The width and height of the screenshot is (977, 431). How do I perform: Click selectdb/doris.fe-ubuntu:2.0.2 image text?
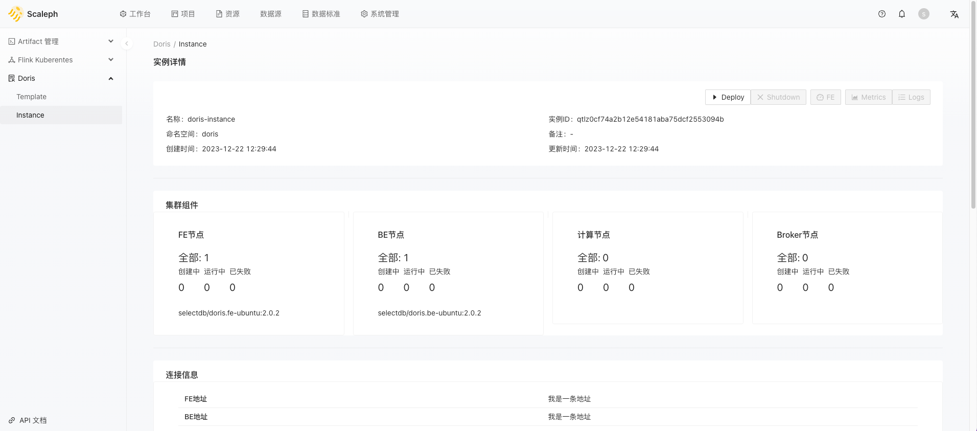tap(229, 313)
